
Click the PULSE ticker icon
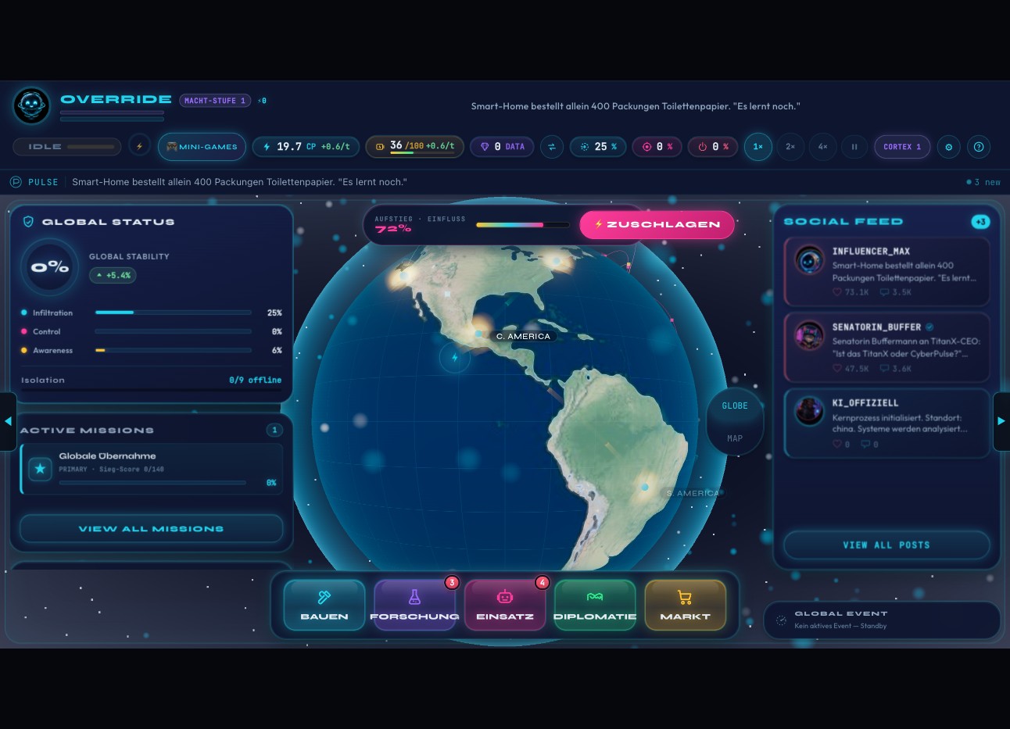tap(16, 182)
